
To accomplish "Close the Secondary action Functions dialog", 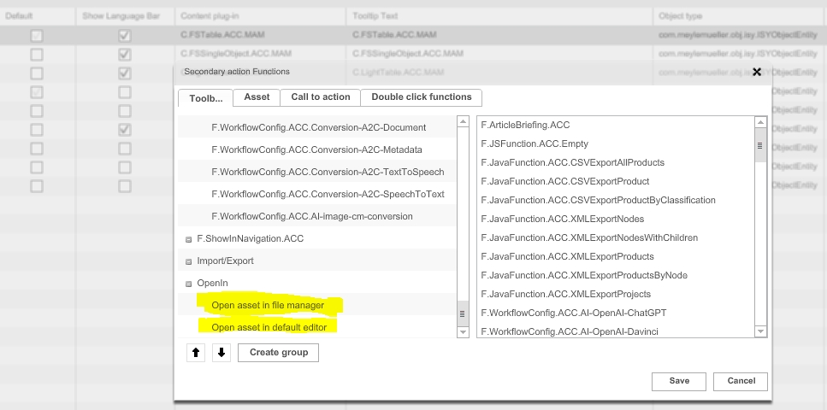I will pyautogui.click(x=757, y=73).
